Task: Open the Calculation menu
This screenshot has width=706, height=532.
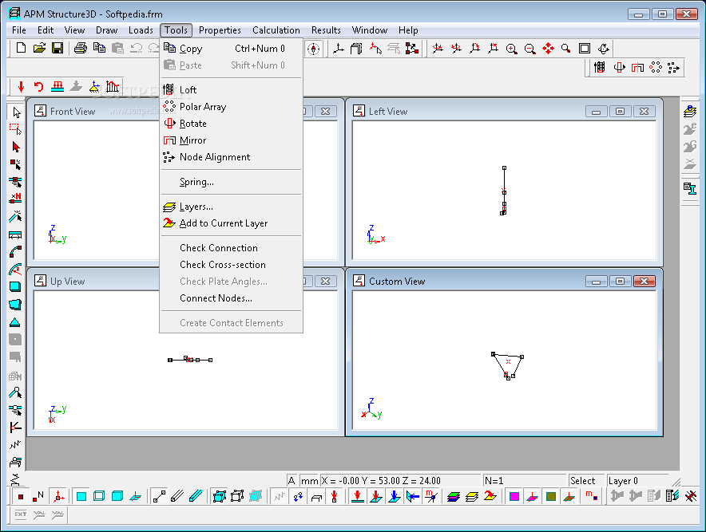Action: tap(276, 30)
